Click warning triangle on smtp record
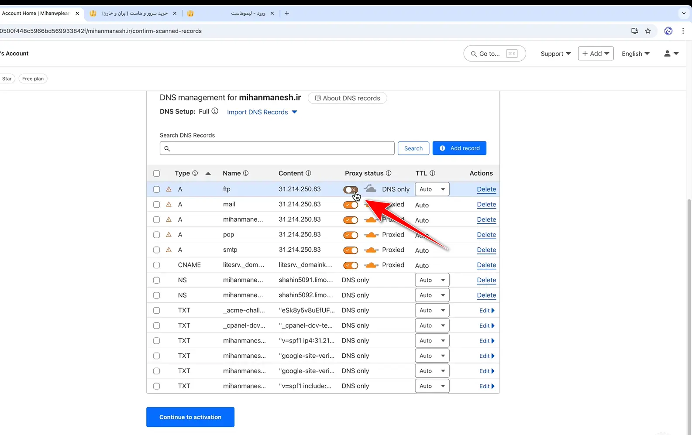 [169, 250]
